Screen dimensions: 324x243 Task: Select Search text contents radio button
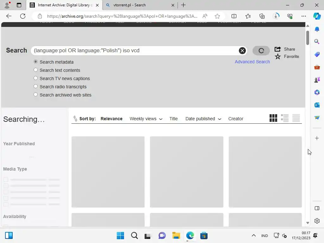pos(35,70)
